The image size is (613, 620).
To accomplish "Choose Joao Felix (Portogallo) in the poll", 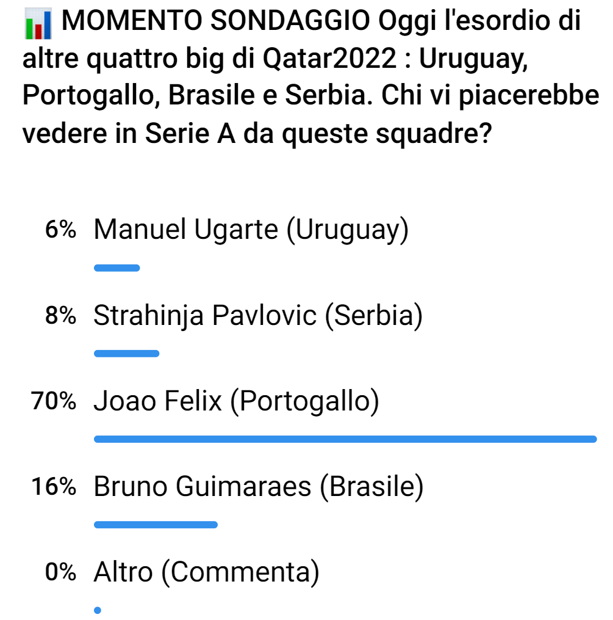I will click(236, 401).
